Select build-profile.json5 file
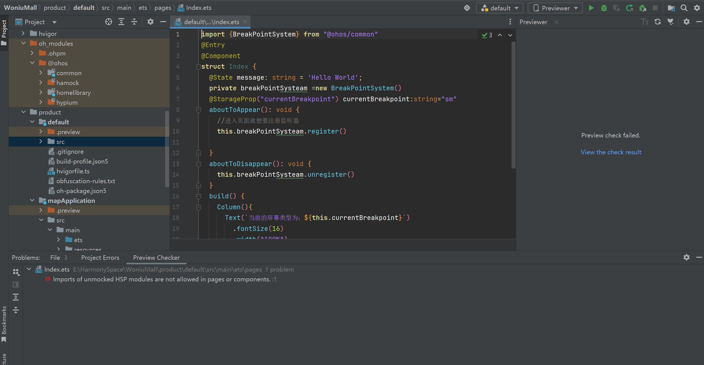Image resolution: width=704 pixels, height=365 pixels. point(82,161)
